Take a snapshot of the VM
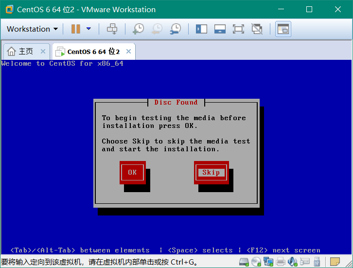Image resolution: width=353 pixels, height=268 pixels. (139, 29)
